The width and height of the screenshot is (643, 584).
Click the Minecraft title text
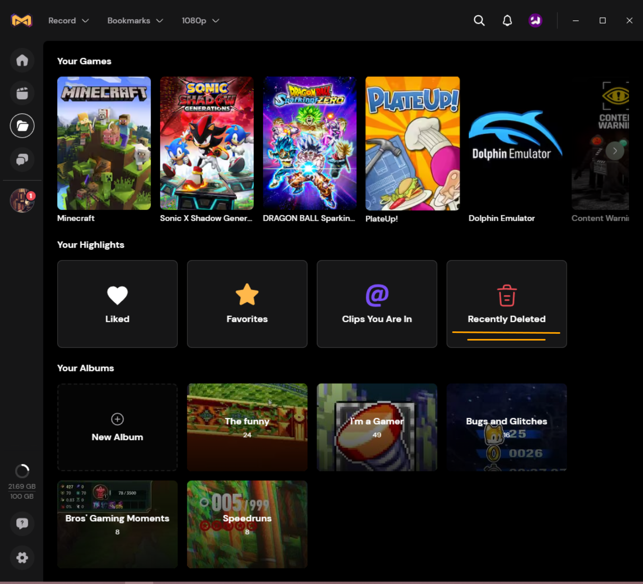(76, 218)
